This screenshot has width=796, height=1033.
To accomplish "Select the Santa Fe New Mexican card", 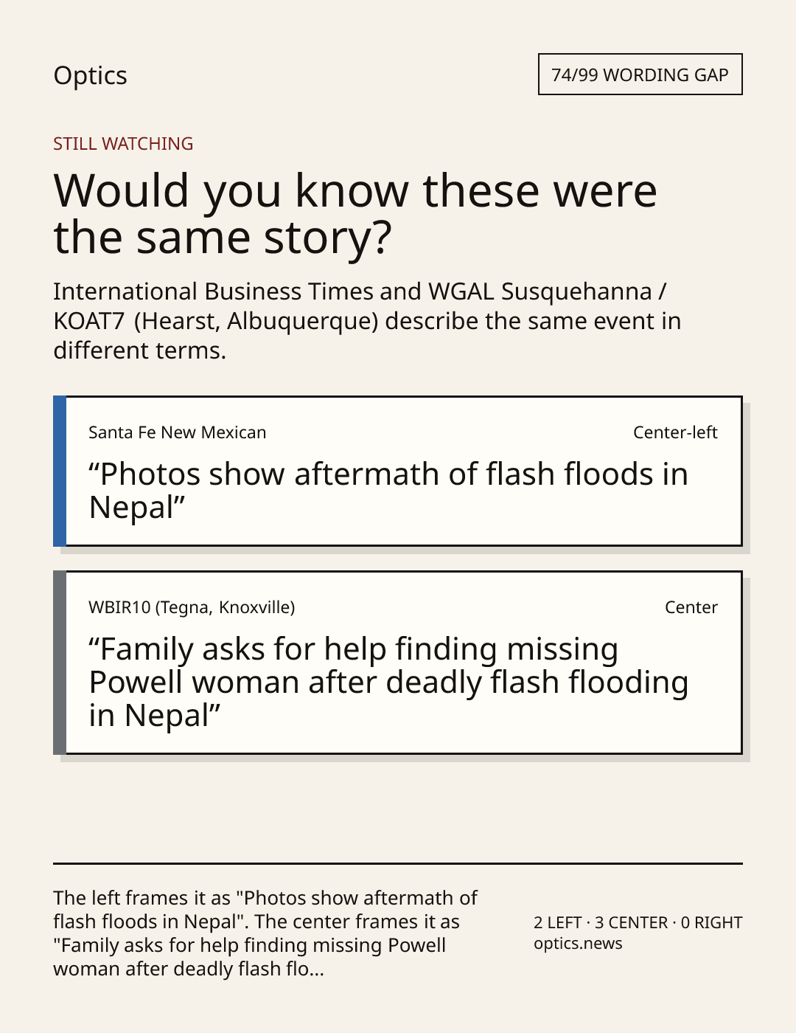I will point(398,471).
